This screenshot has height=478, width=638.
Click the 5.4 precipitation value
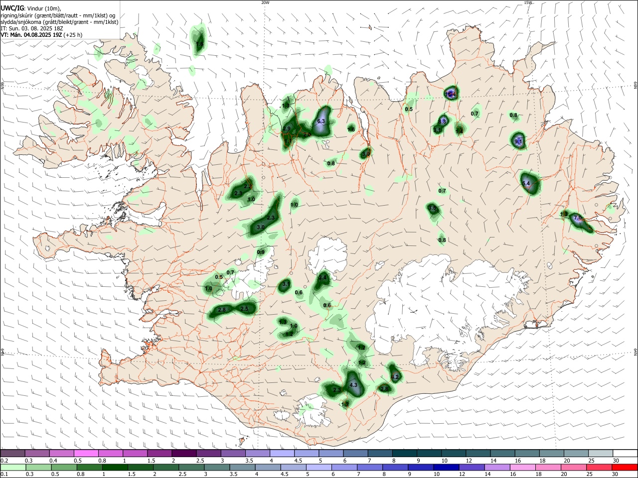526,184
